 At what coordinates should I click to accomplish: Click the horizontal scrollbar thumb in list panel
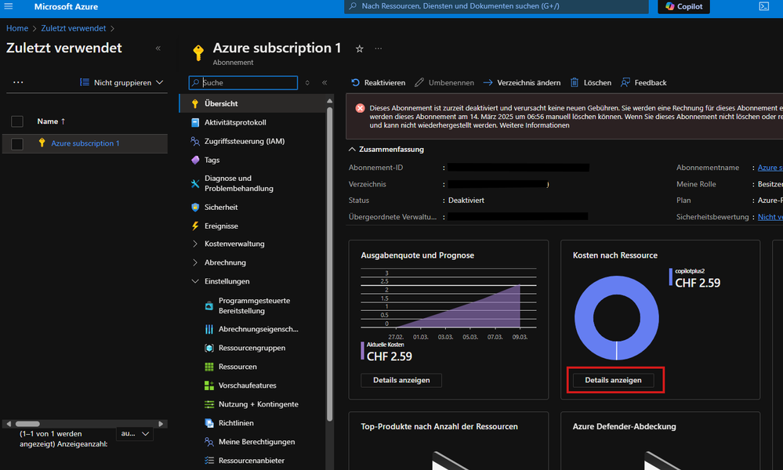(x=27, y=424)
